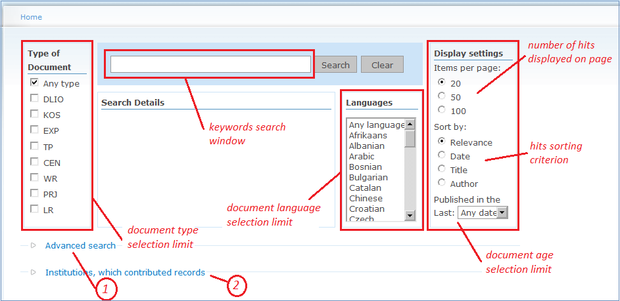This screenshot has height=301, width=620.
Task: Check the TP document type
Action: 34,146
